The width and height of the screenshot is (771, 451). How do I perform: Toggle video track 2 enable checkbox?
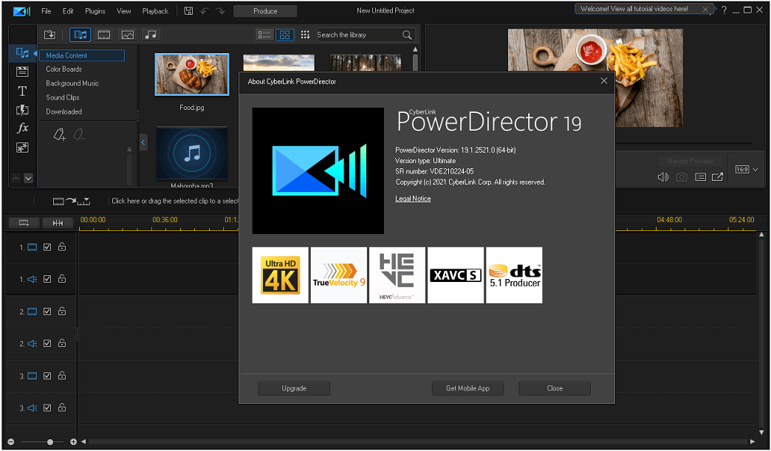[47, 311]
